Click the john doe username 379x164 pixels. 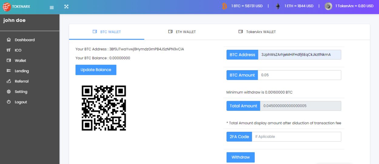click(x=14, y=20)
